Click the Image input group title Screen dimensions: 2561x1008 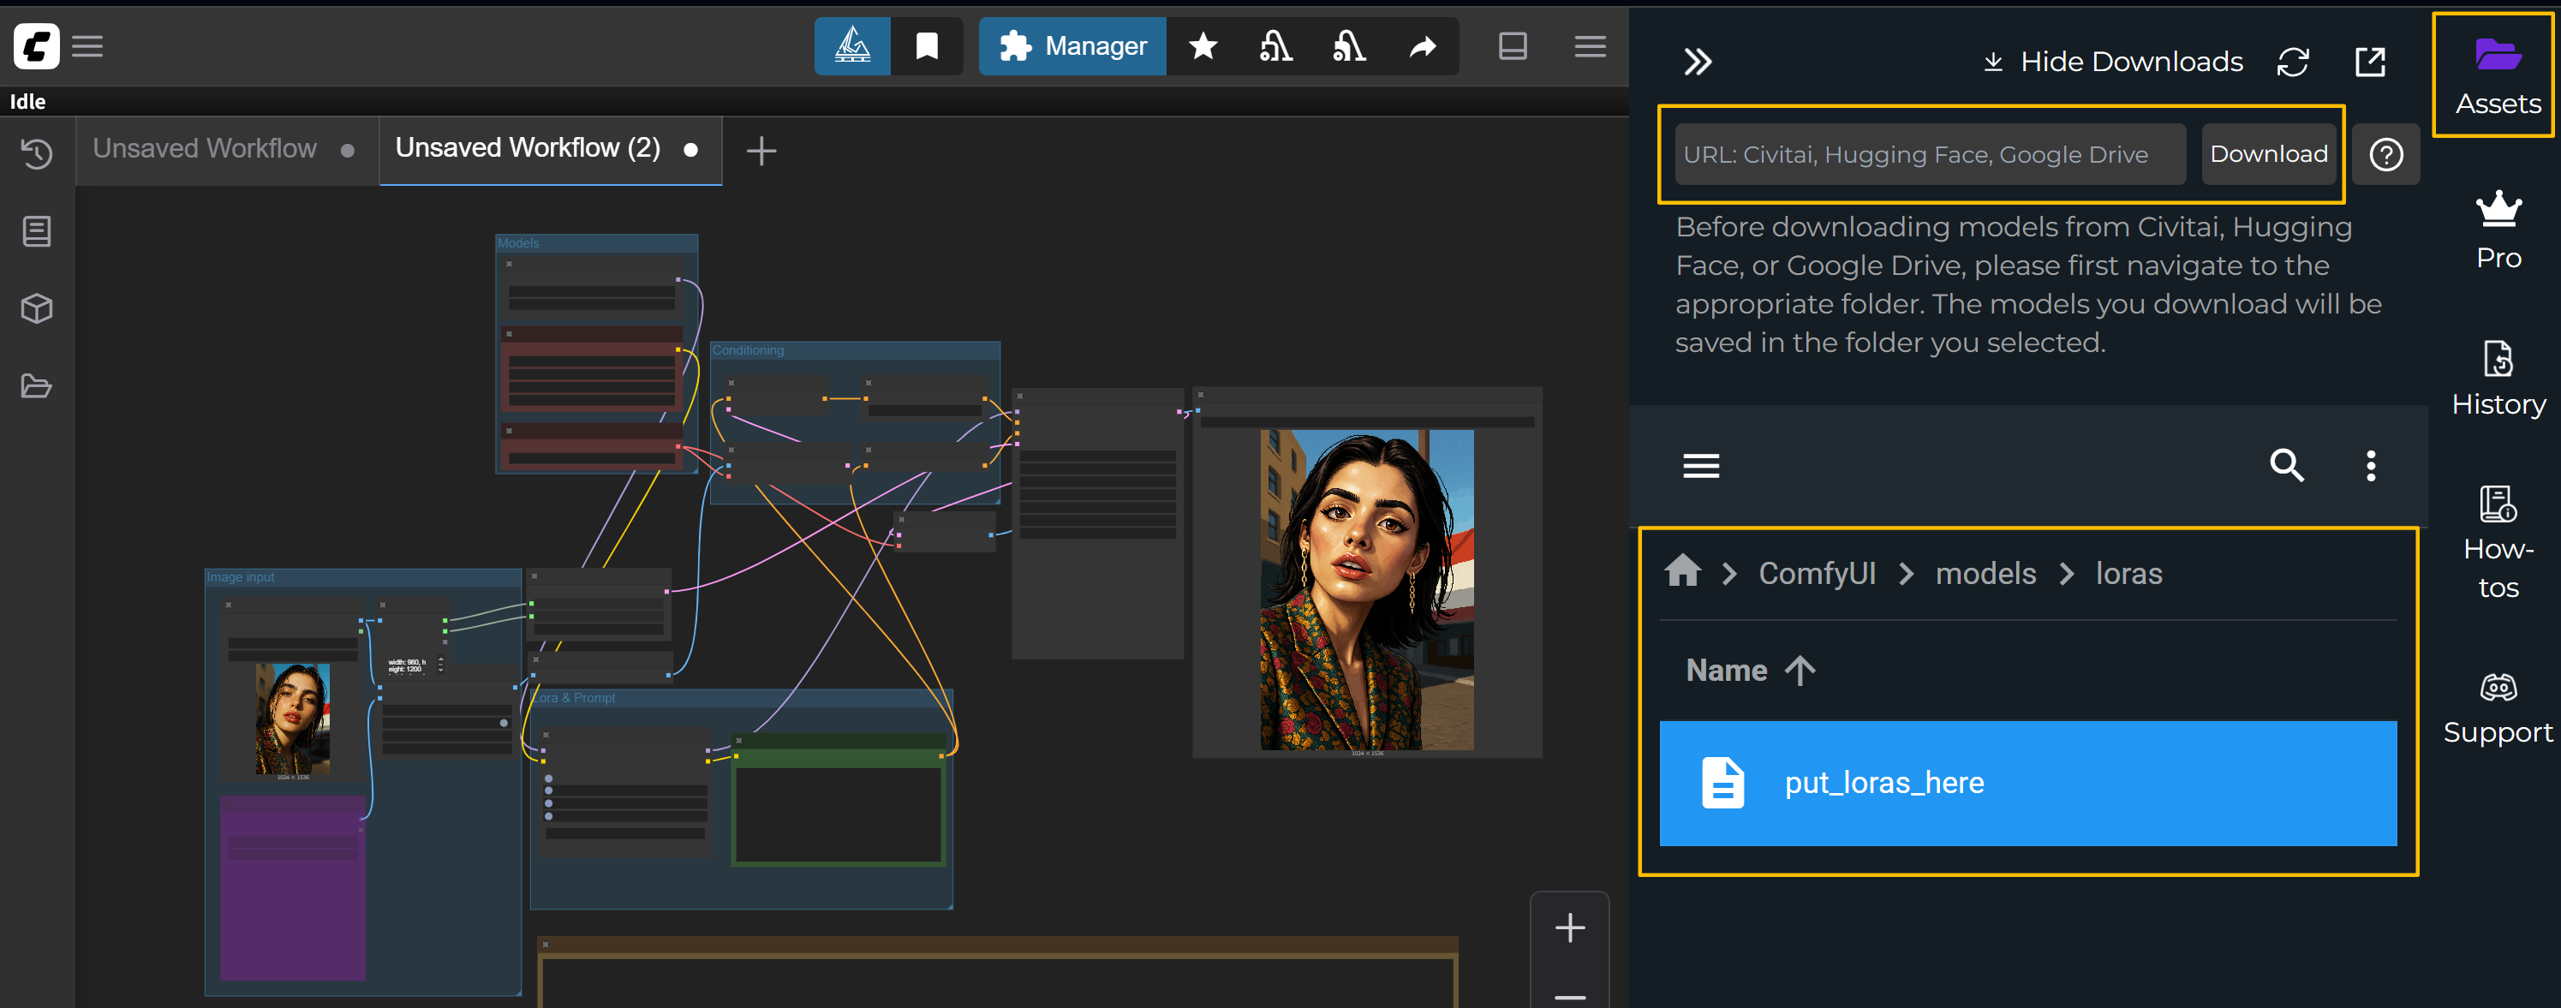240,576
